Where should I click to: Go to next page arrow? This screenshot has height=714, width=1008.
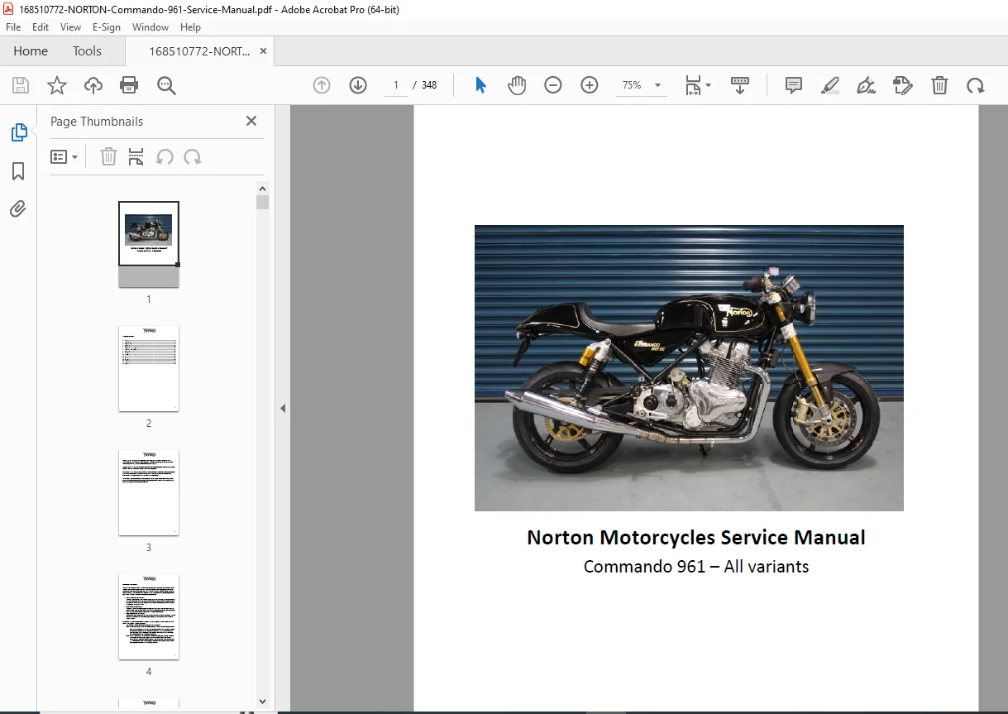coord(358,85)
